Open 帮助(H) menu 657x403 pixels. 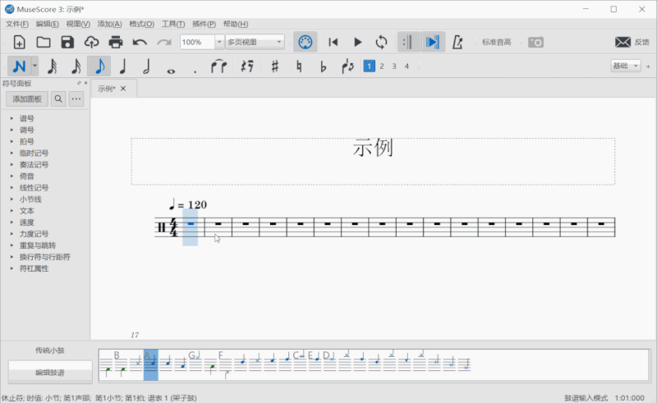coord(236,24)
